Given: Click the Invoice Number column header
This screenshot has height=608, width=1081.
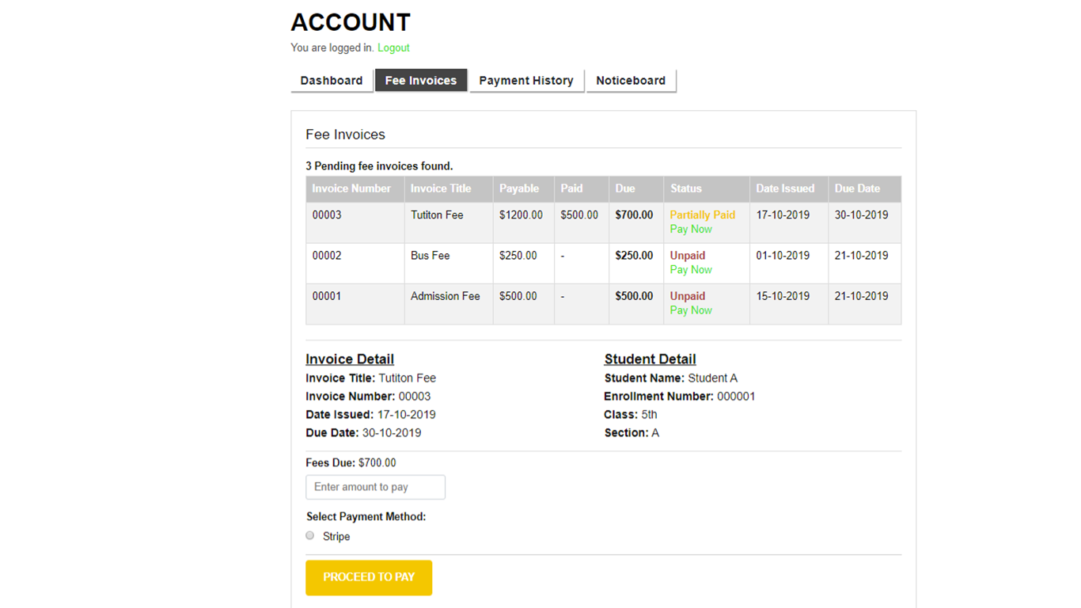Looking at the screenshot, I should [351, 188].
